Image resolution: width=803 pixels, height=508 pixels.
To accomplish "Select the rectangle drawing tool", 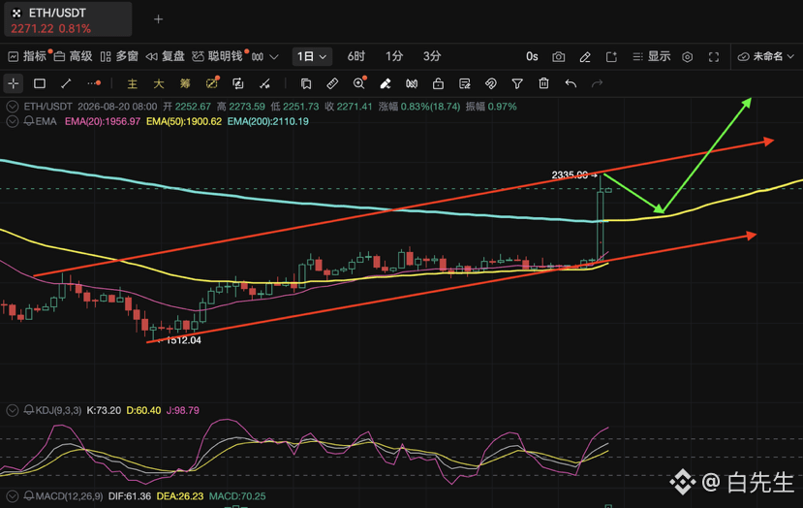I will coord(40,83).
